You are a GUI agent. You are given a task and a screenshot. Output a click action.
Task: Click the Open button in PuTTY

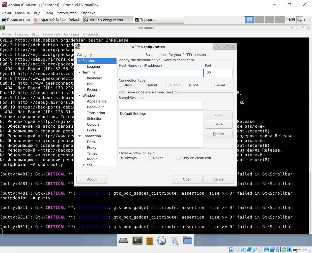coord(187,179)
